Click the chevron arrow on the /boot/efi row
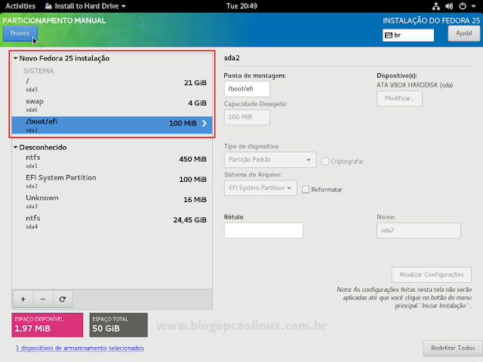Image resolution: width=483 pixels, height=362 pixels. (205, 124)
